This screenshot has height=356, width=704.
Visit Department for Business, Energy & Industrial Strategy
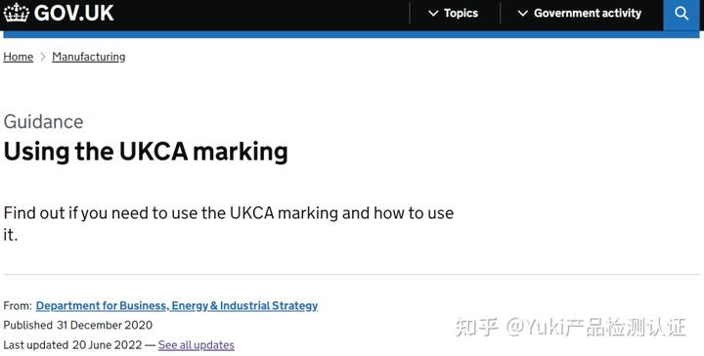point(177,306)
